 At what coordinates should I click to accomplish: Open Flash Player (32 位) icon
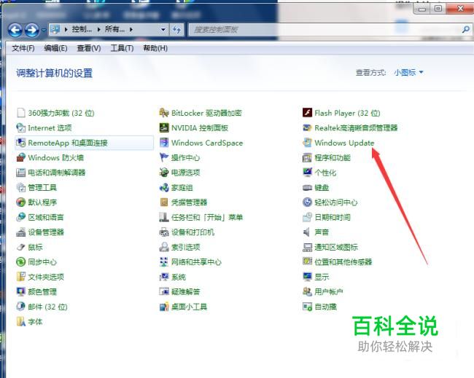[x=307, y=113]
